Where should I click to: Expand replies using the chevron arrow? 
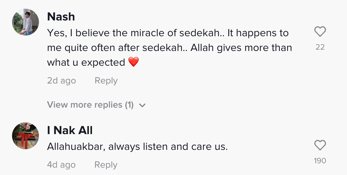[142, 105]
